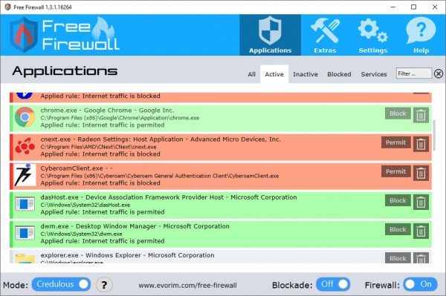
Task: Switch to the Inactive tab
Action: coord(306,74)
